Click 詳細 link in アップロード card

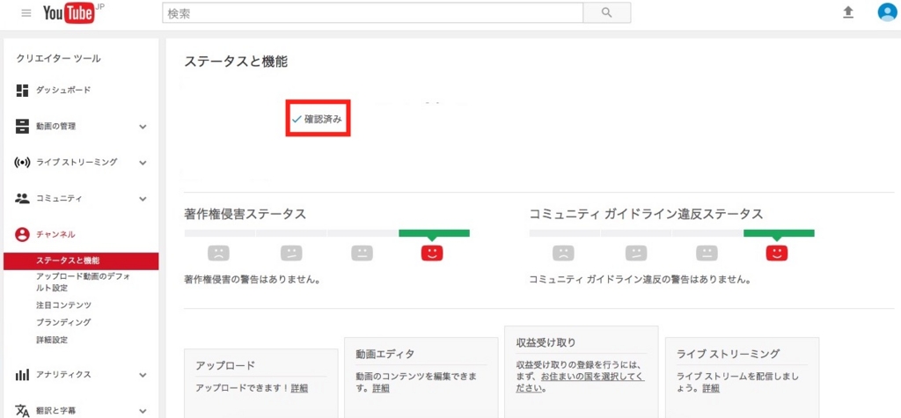(299, 388)
